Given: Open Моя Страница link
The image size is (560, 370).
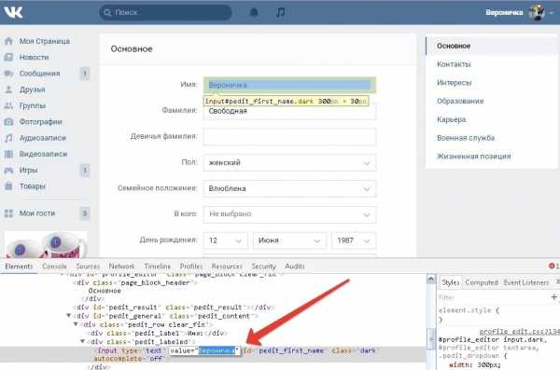Looking at the screenshot, I should [x=45, y=41].
